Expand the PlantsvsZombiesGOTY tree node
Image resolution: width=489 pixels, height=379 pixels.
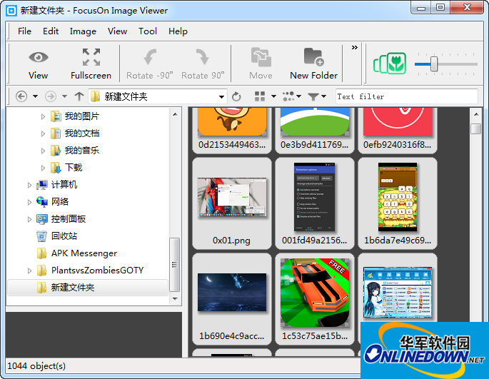pyautogui.click(x=29, y=271)
